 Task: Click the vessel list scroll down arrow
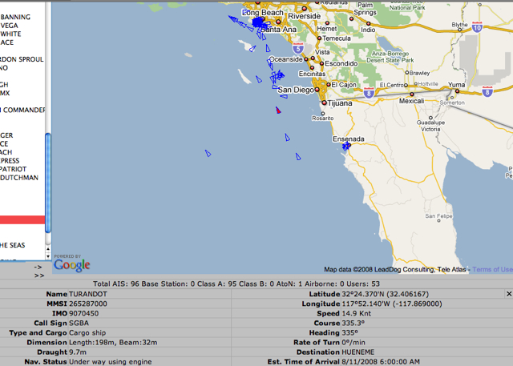point(48,256)
